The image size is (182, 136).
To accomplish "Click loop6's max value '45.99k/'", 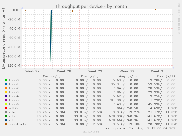I will coord(155,104).
